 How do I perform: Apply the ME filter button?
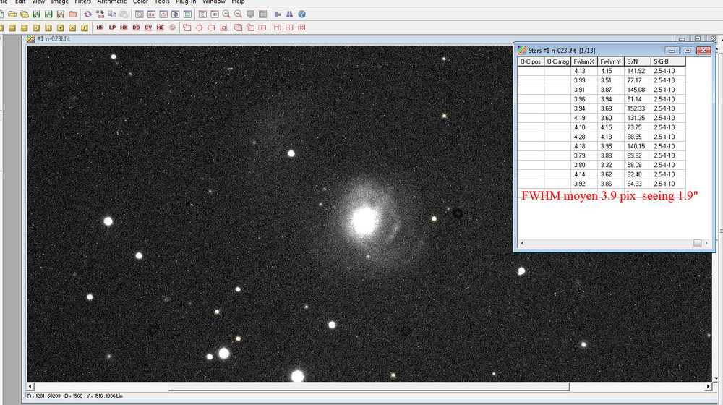coord(160,27)
